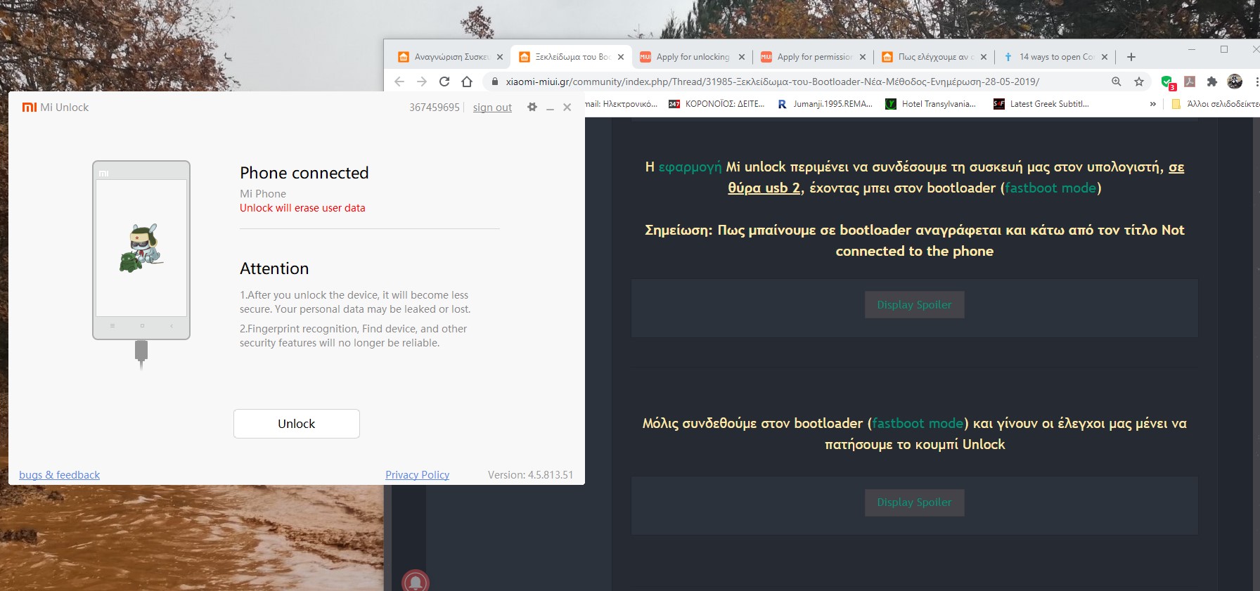Open the PDF extension icon
This screenshot has width=1260, height=591.
coord(1190,82)
